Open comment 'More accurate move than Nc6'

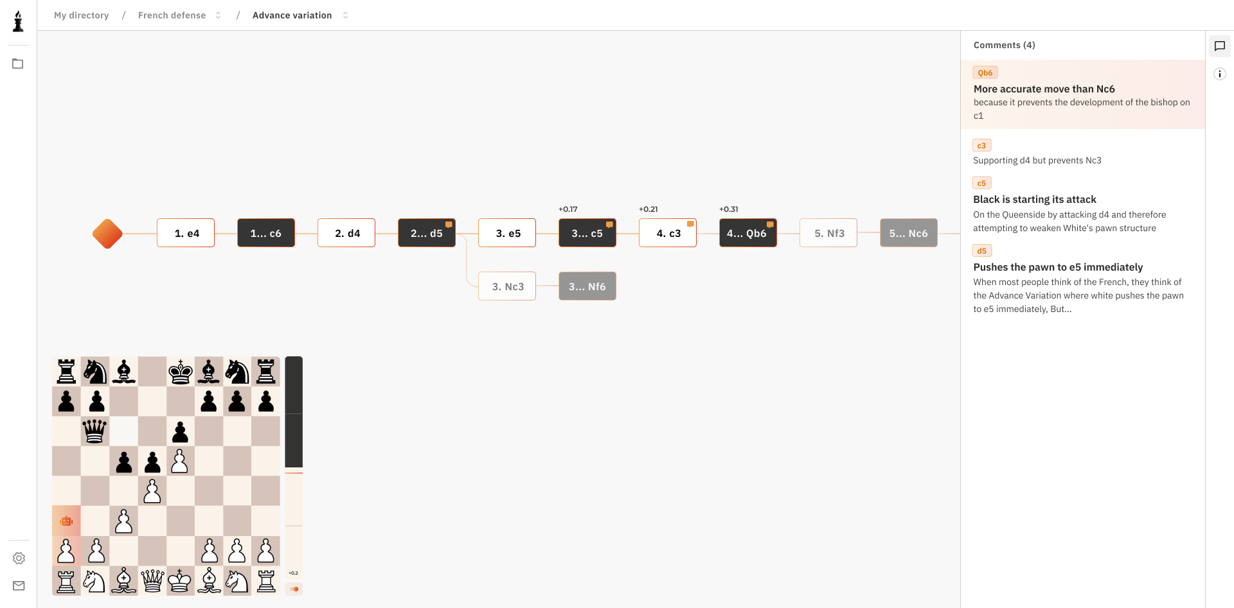pos(1083,94)
